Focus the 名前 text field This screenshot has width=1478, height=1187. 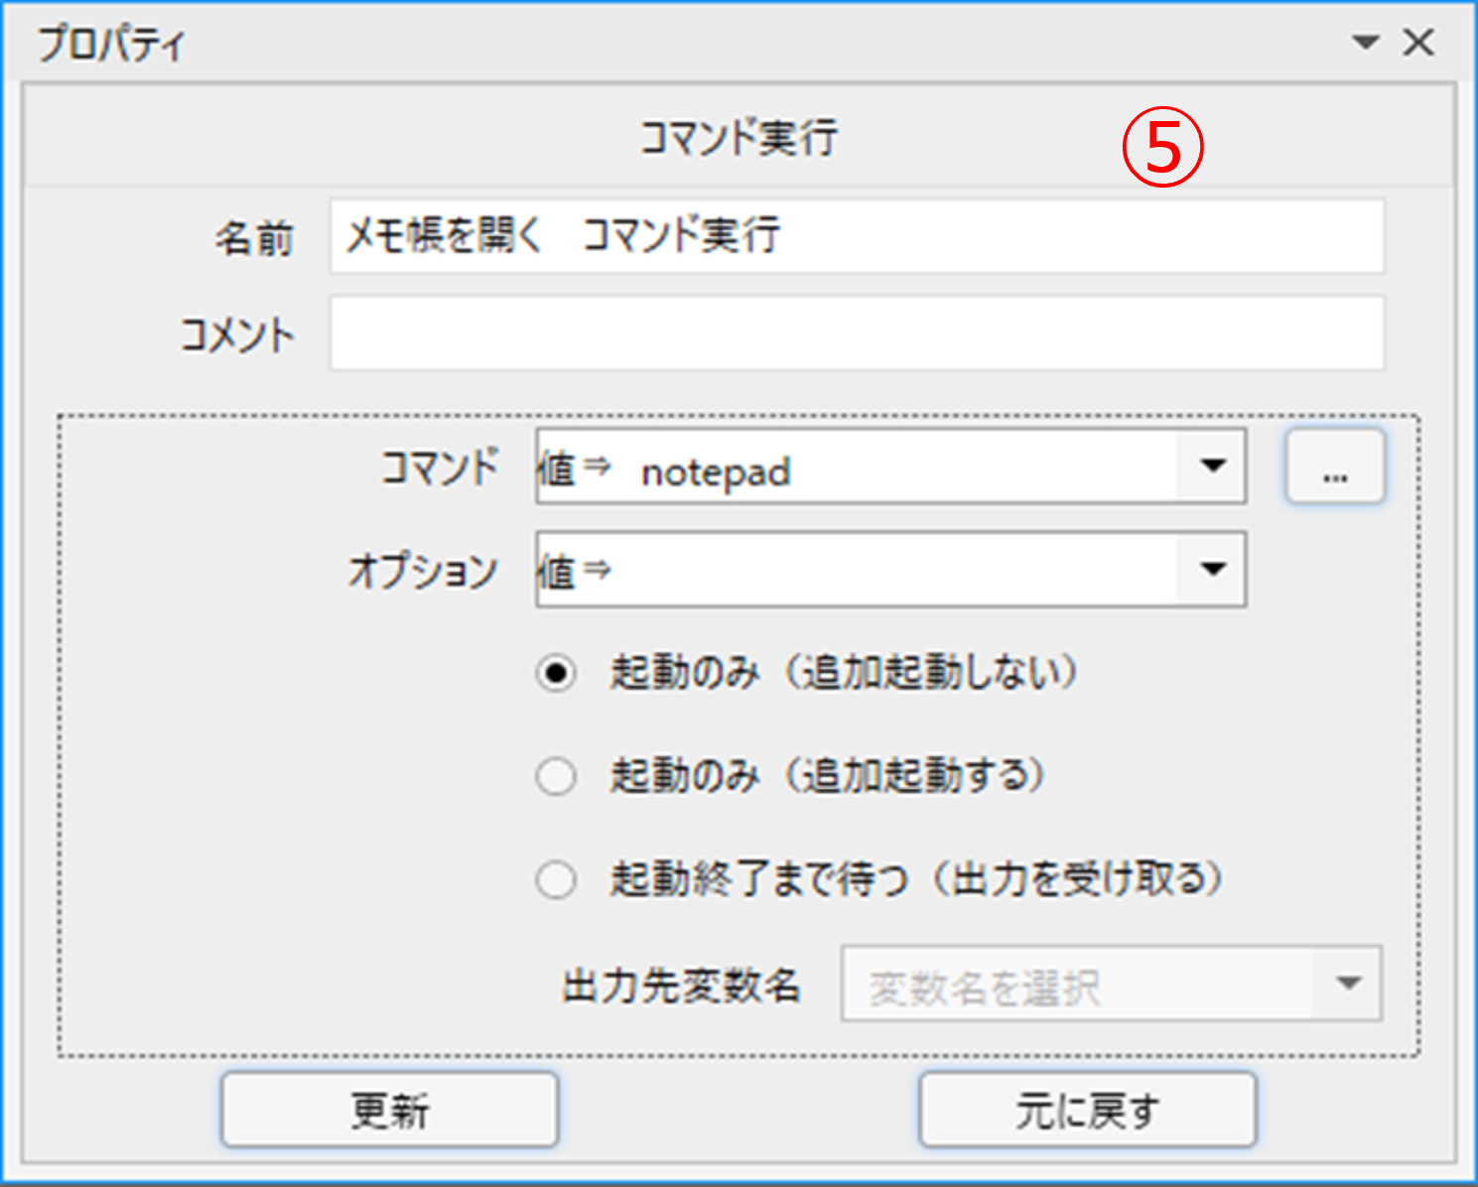(857, 236)
